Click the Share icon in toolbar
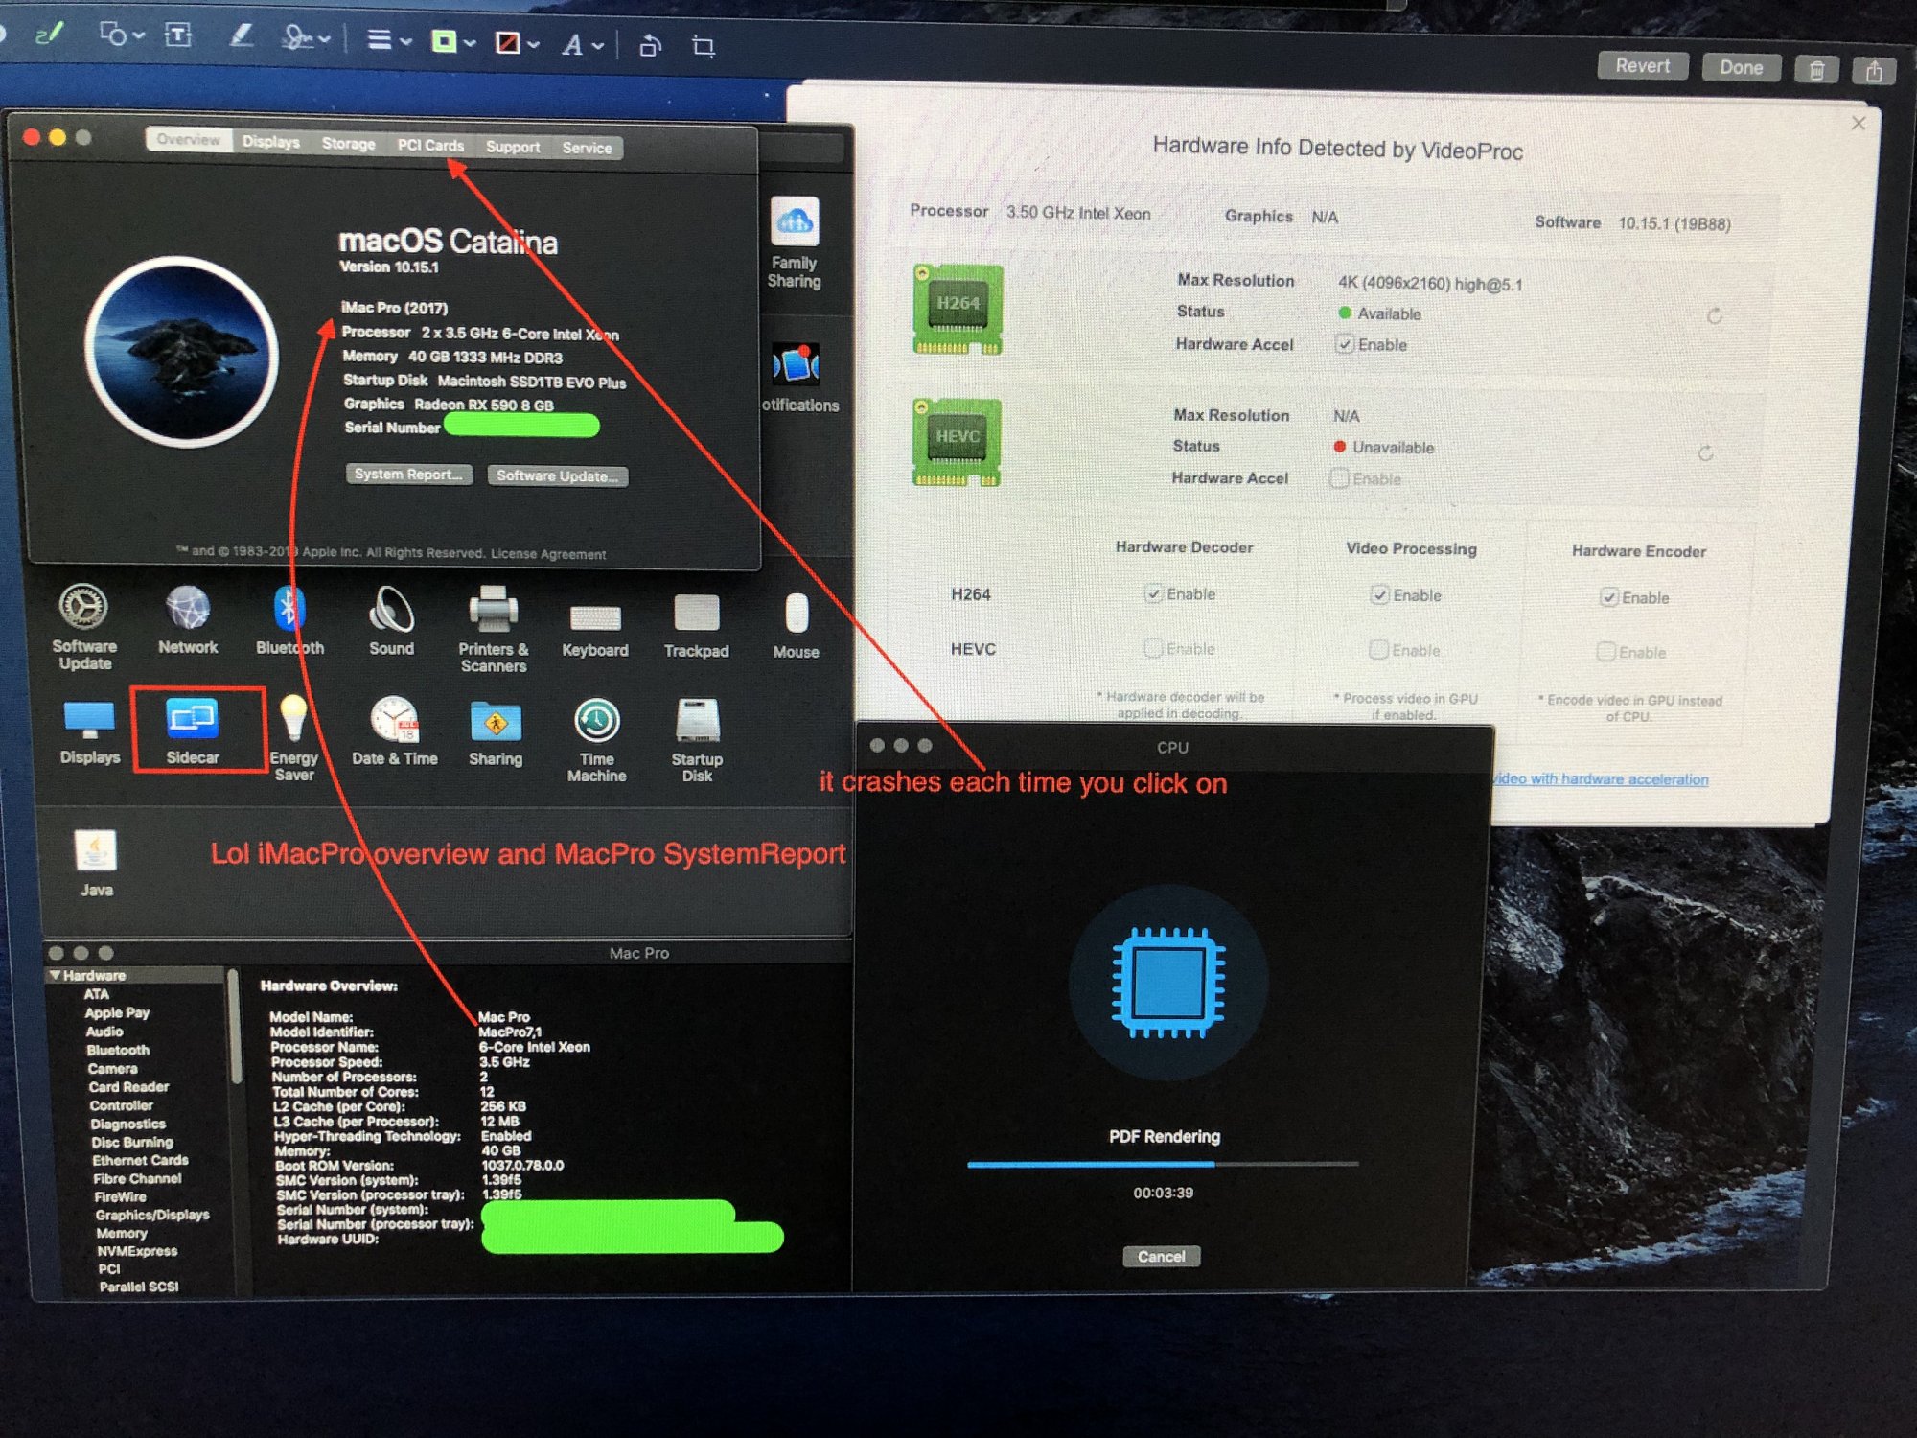 (1874, 71)
